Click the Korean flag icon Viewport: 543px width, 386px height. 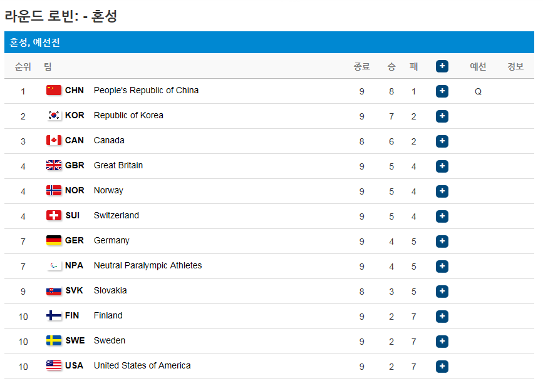(x=54, y=115)
